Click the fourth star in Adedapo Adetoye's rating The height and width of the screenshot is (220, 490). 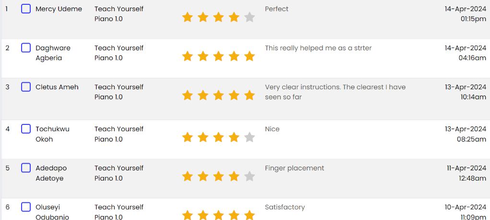(234, 177)
